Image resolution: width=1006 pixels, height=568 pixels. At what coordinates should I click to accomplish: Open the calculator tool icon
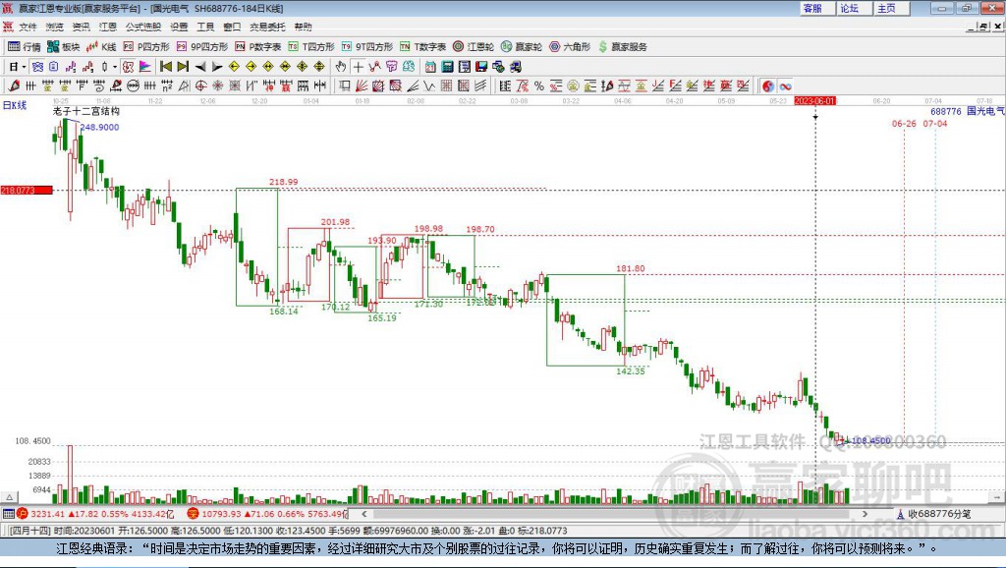click(x=447, y=66)
